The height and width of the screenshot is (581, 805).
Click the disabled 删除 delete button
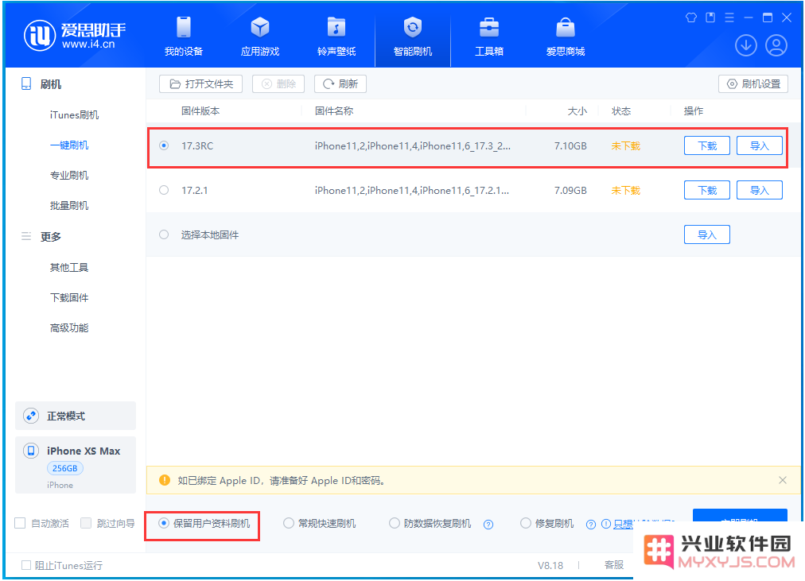coord(278,83)
